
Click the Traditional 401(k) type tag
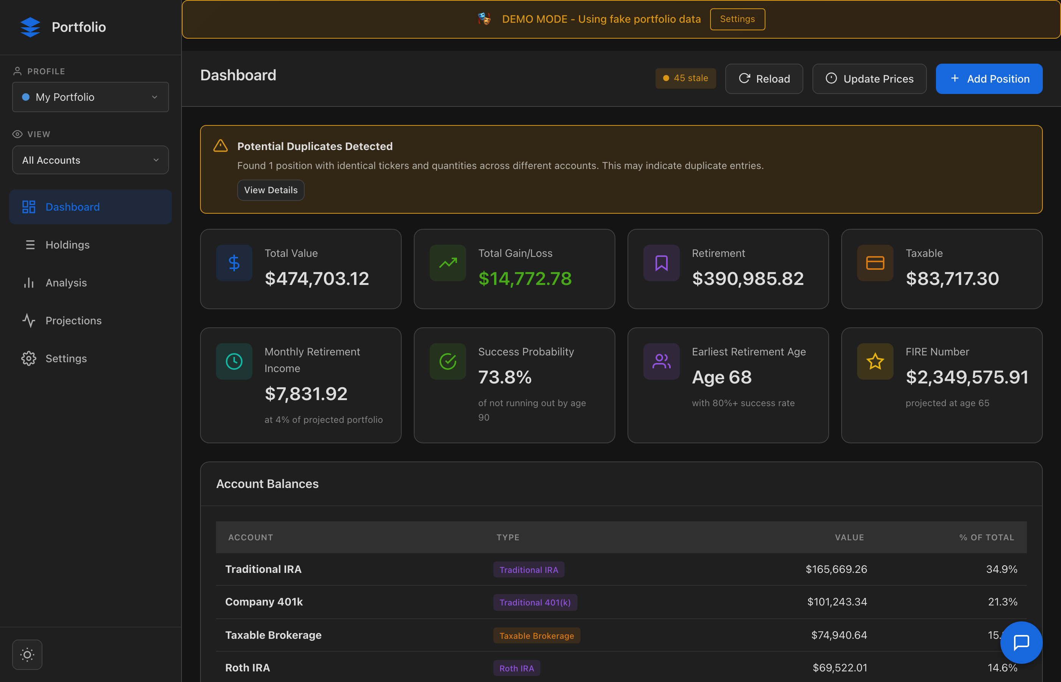pos(535,602)
